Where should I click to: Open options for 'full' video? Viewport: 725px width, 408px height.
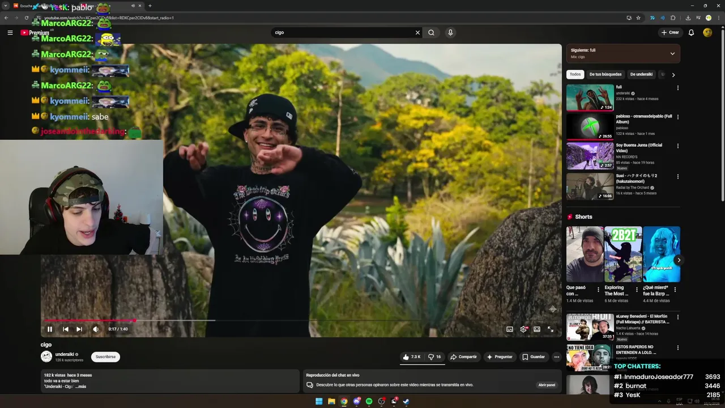point(677,88)
